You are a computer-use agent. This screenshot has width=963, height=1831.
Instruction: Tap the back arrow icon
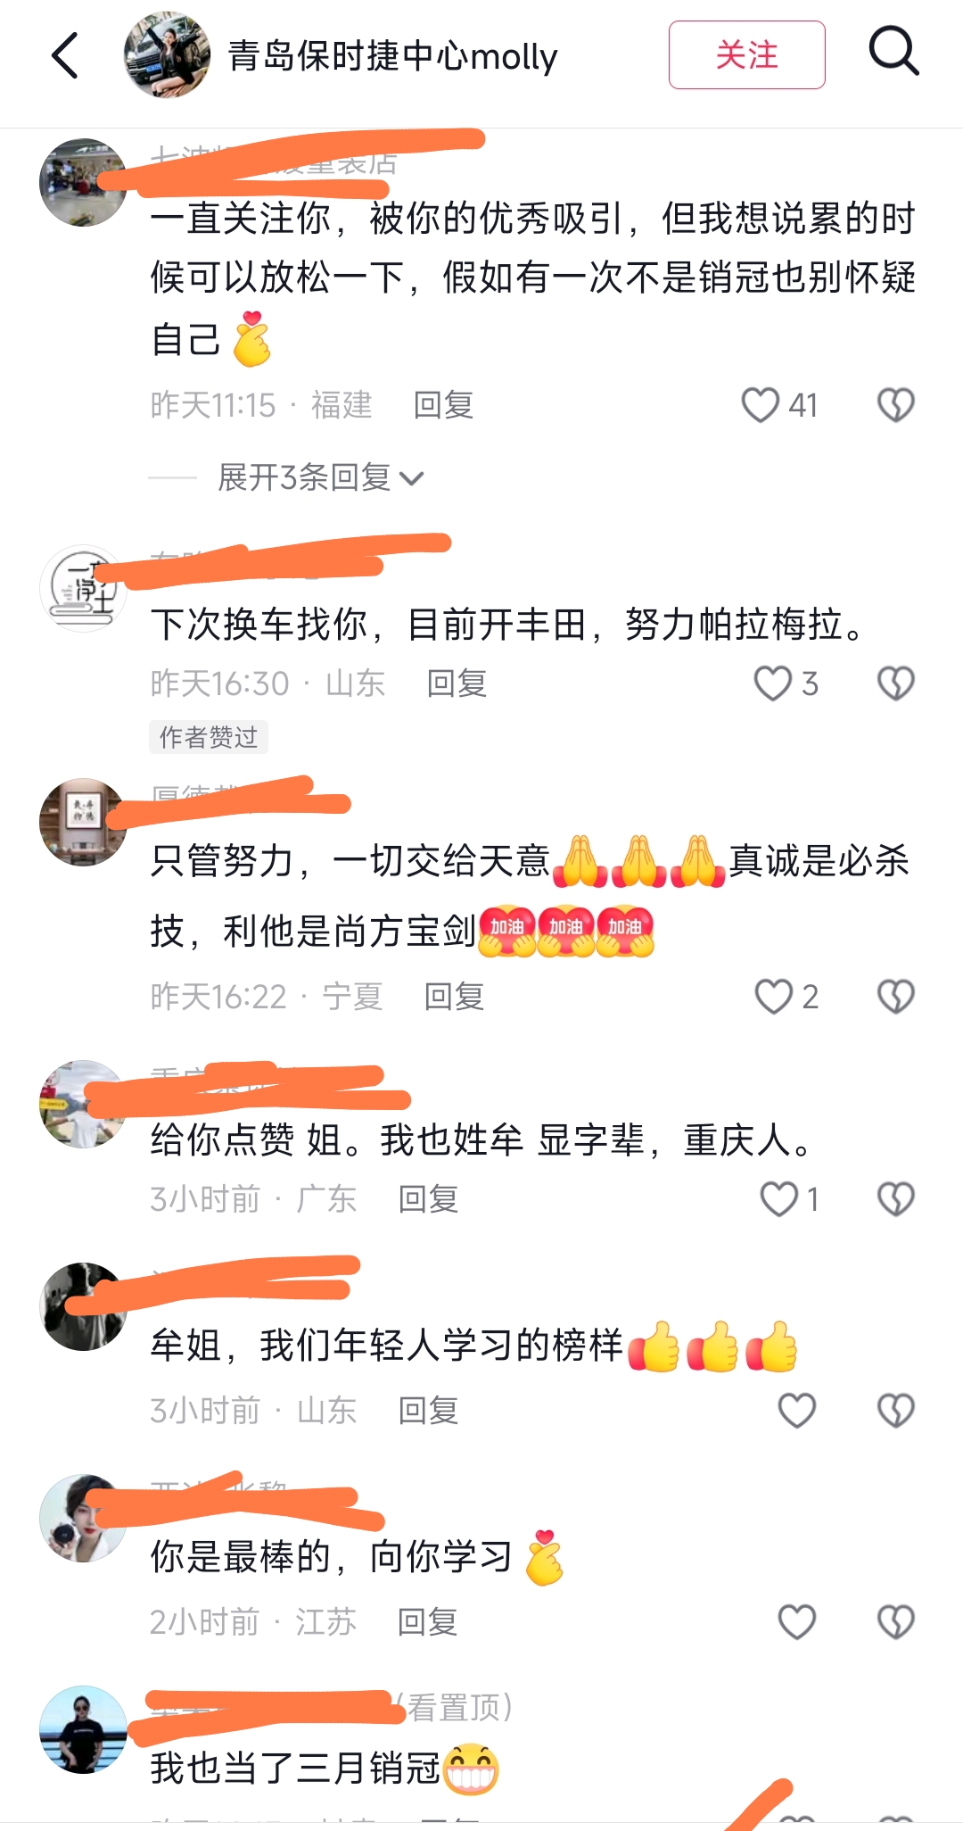pos(65,55)
